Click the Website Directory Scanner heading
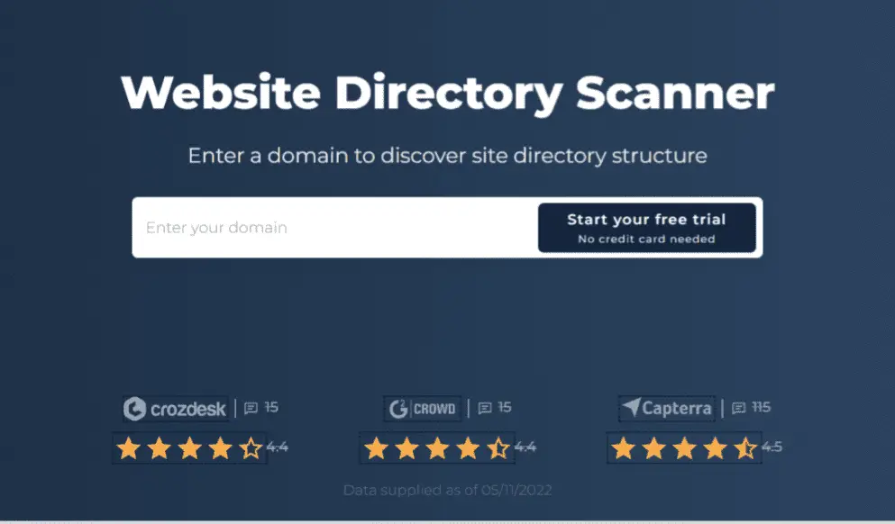This screenshot has height=524, width=895. point(447,94)
